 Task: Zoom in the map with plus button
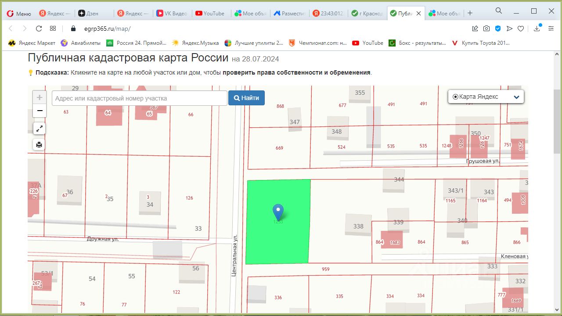click(40, 97)
